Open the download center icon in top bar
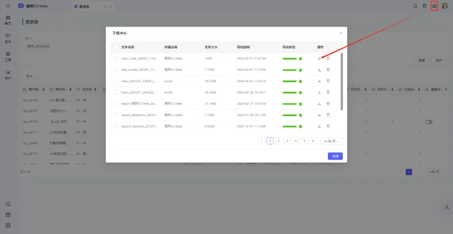The height and width of the screenshot is (234, 453). tap(434, 6)
